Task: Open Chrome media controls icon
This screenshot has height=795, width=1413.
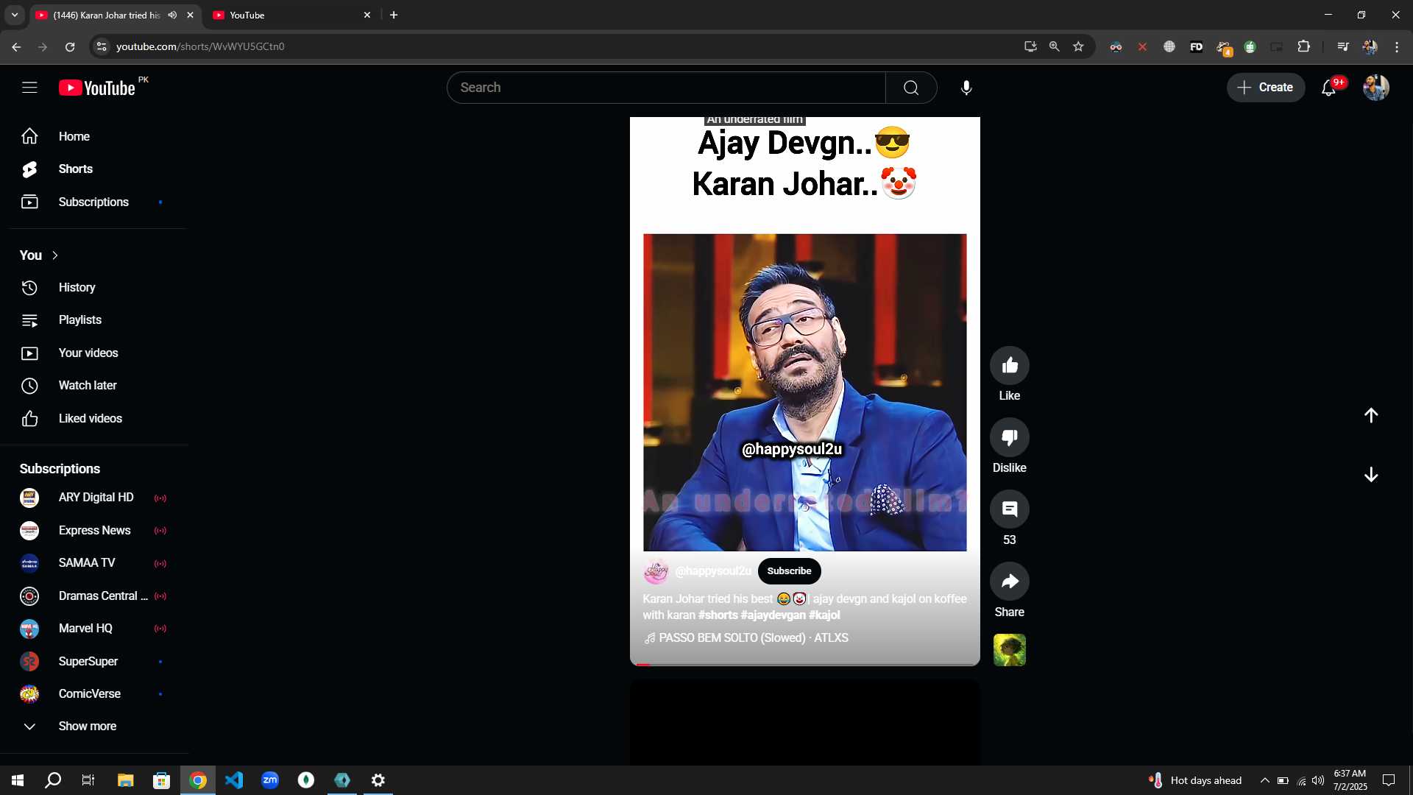Action: [1343, 46]
